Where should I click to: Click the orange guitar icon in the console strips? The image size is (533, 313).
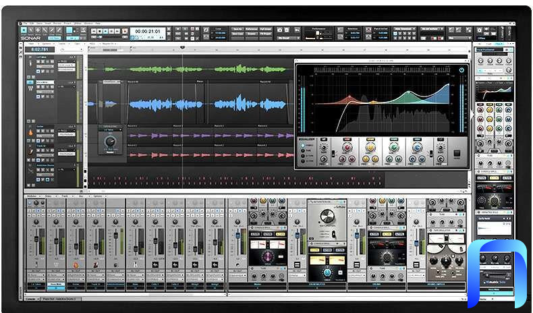point(76,264)
